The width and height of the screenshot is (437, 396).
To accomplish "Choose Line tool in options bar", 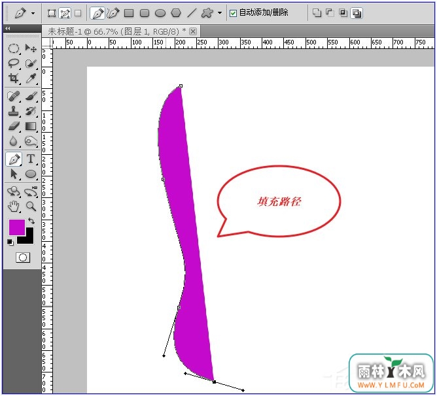I will pos(192,13).
